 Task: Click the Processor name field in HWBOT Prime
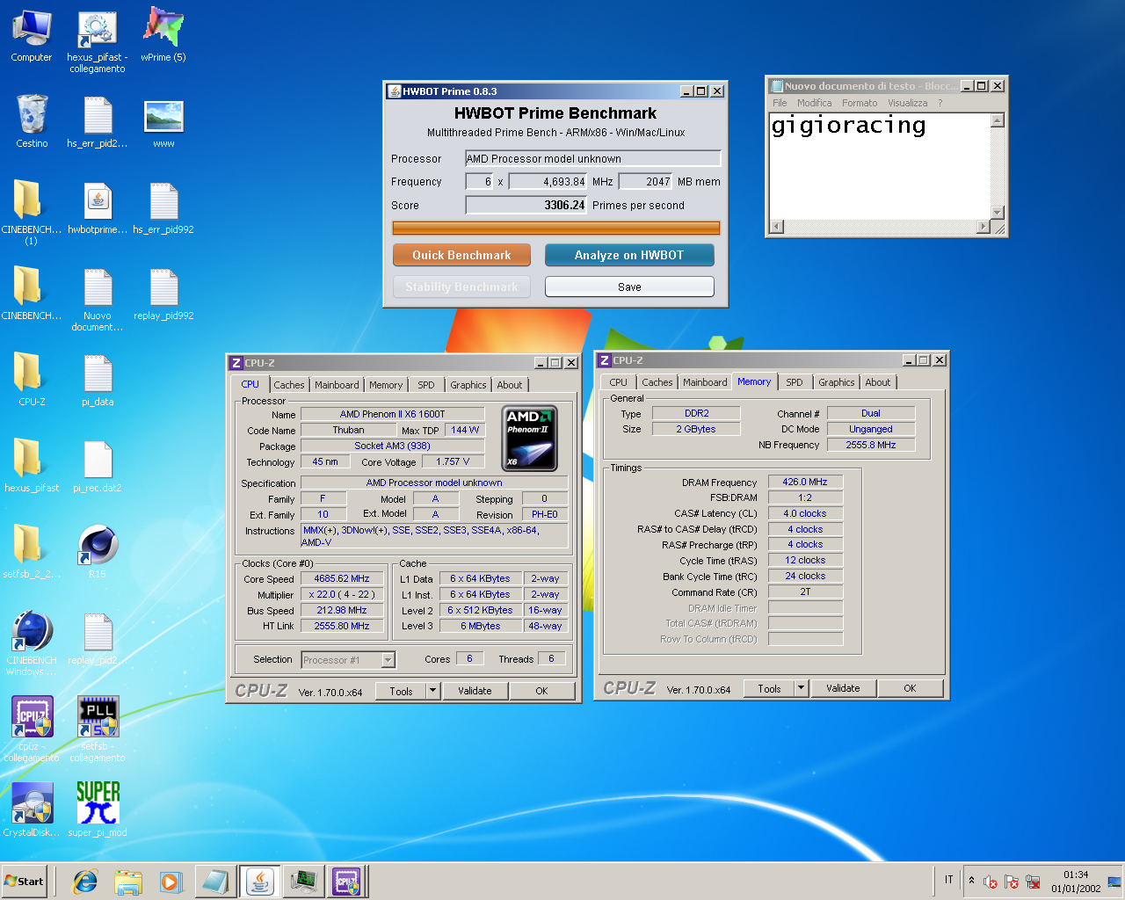coord(592,158)
